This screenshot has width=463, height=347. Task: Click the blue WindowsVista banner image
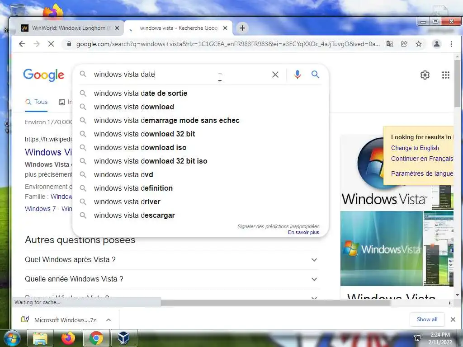[382, 249]
